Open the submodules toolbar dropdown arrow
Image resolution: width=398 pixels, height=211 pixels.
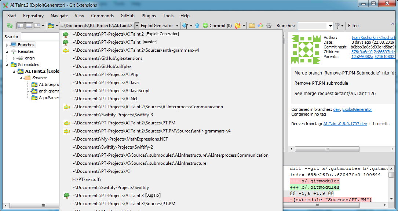[57, 26]
